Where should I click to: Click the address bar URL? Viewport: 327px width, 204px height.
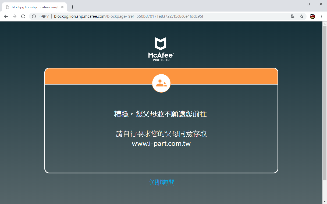click(129, 16)
